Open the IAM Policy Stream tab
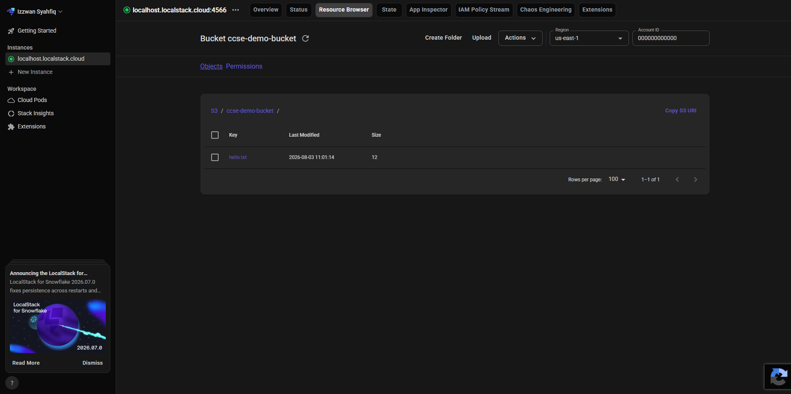This screenshot has width=791, height=394. [x=484, y=10]
